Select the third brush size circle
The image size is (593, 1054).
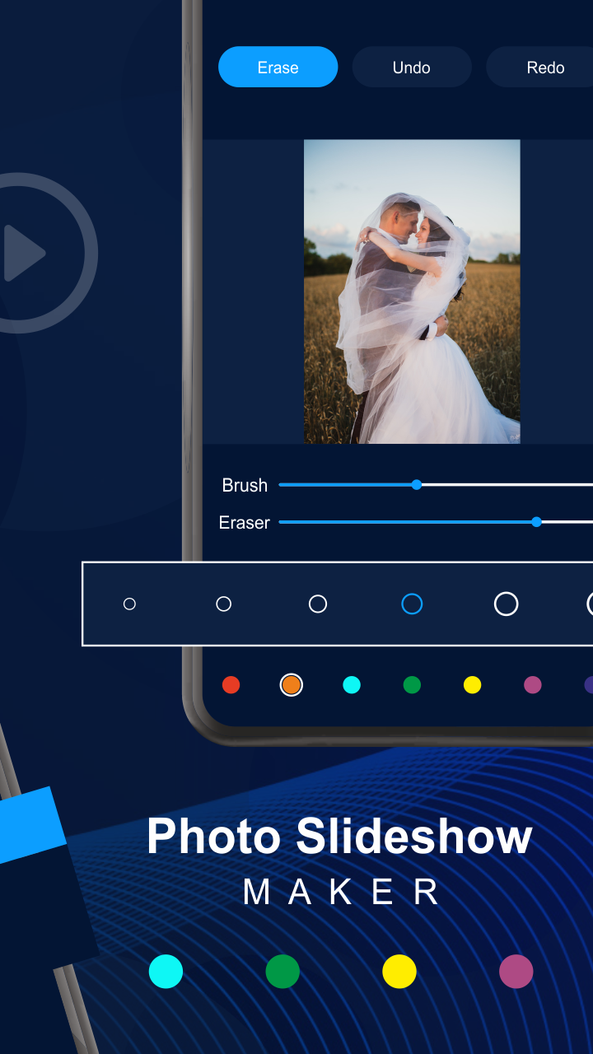(318, 604)
